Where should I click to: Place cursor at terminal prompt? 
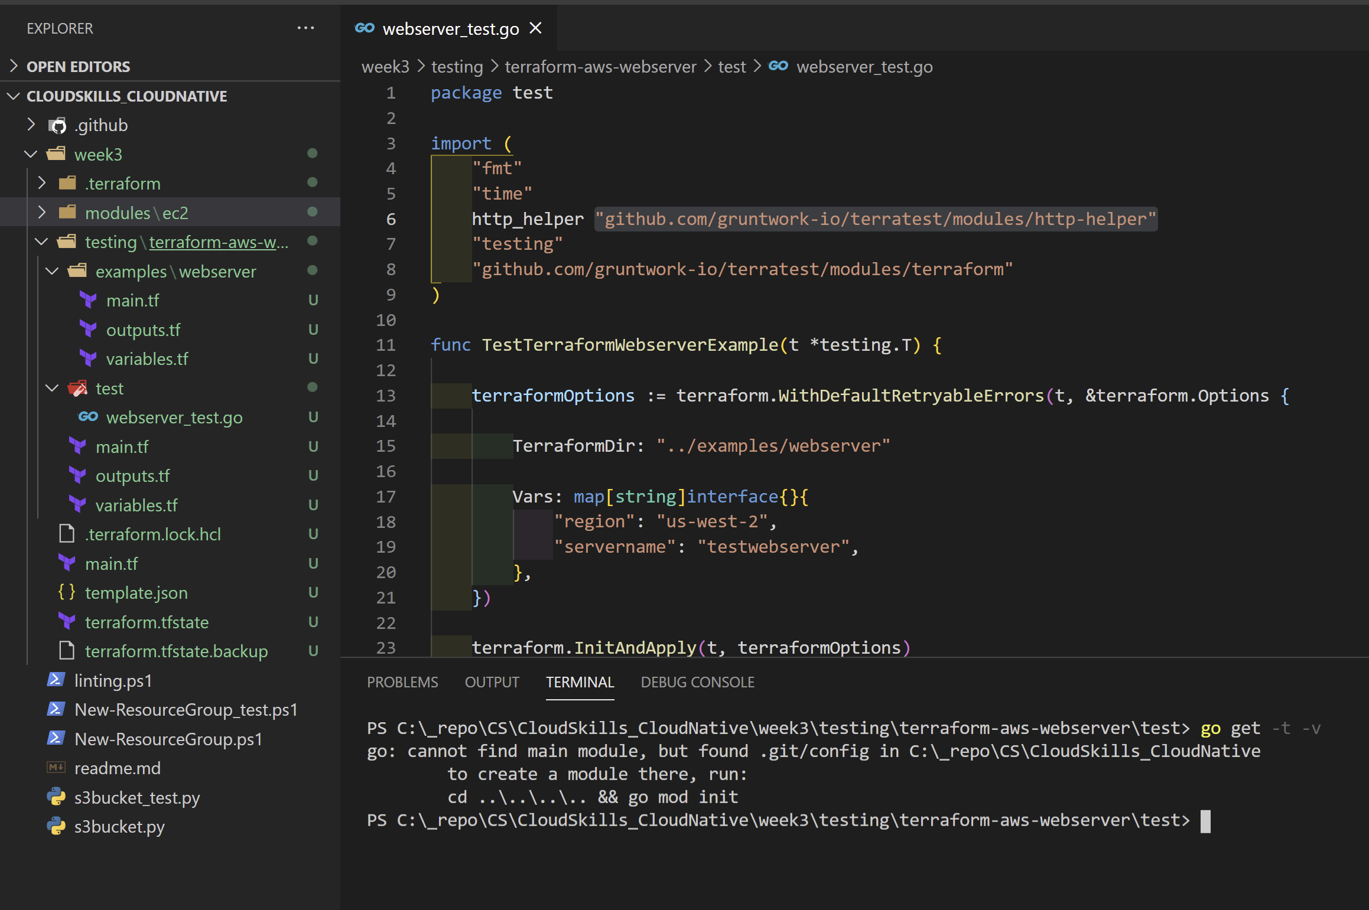click(1205, 821)
